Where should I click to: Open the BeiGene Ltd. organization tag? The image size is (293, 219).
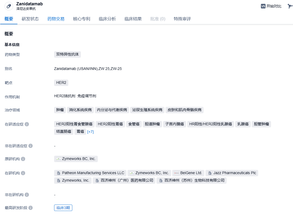click(x=188, y=173)
